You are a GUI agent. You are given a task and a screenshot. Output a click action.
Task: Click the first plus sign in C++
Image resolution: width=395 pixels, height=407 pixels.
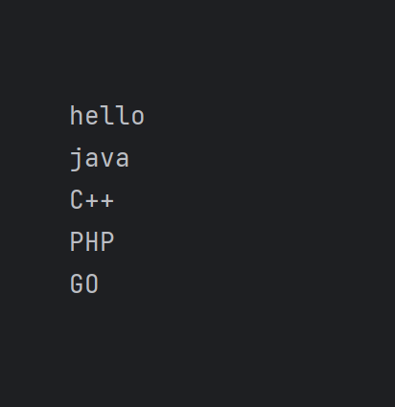[91, 201]
